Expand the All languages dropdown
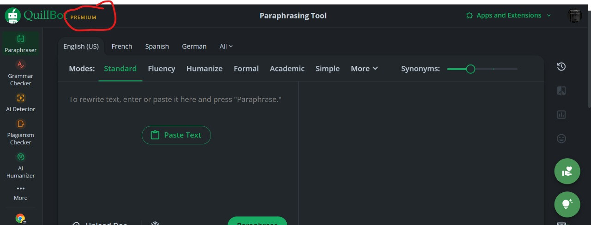Screen dimensions: 591x225 226,47
